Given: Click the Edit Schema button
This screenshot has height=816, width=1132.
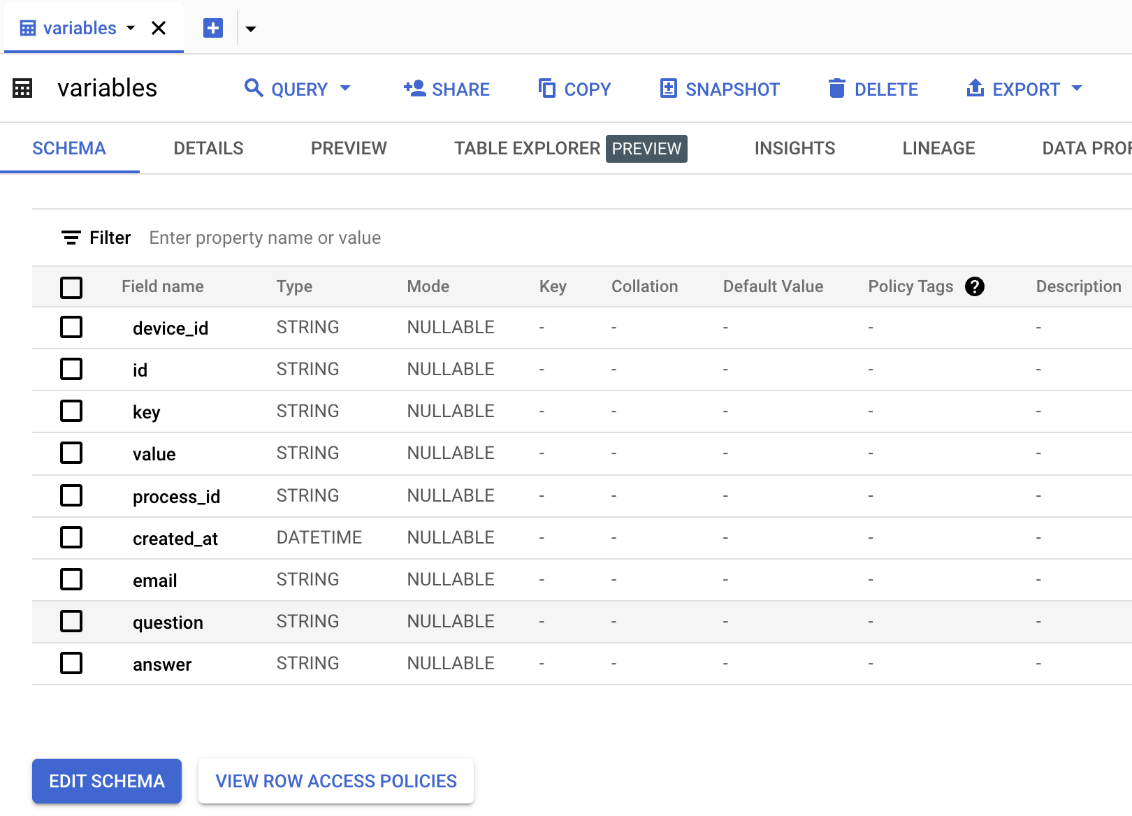Looking at the screenshot, I should point(107,781).
